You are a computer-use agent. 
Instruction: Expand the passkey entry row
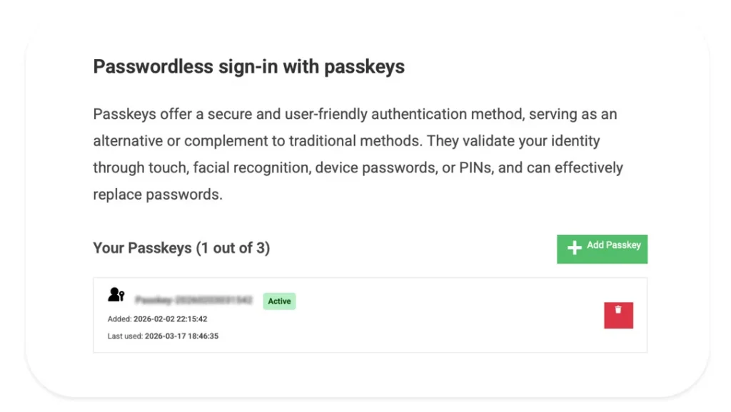click(x=370, y=314)
